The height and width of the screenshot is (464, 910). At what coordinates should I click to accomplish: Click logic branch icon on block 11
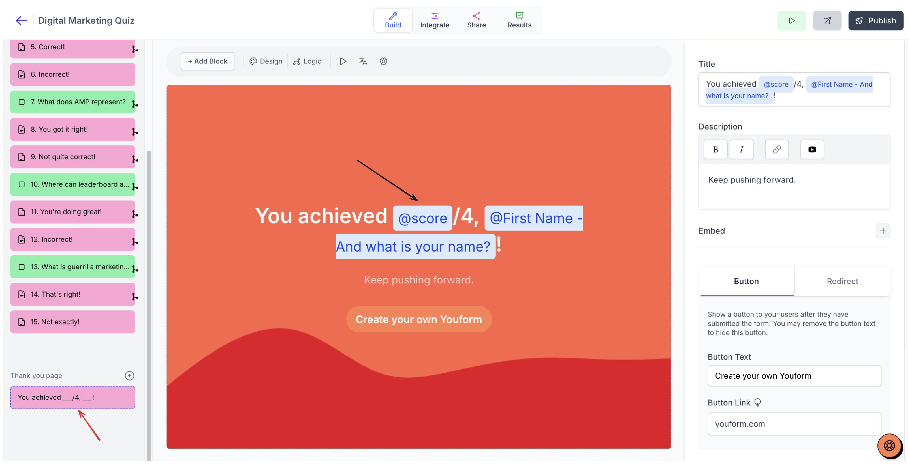click(134, 214)
